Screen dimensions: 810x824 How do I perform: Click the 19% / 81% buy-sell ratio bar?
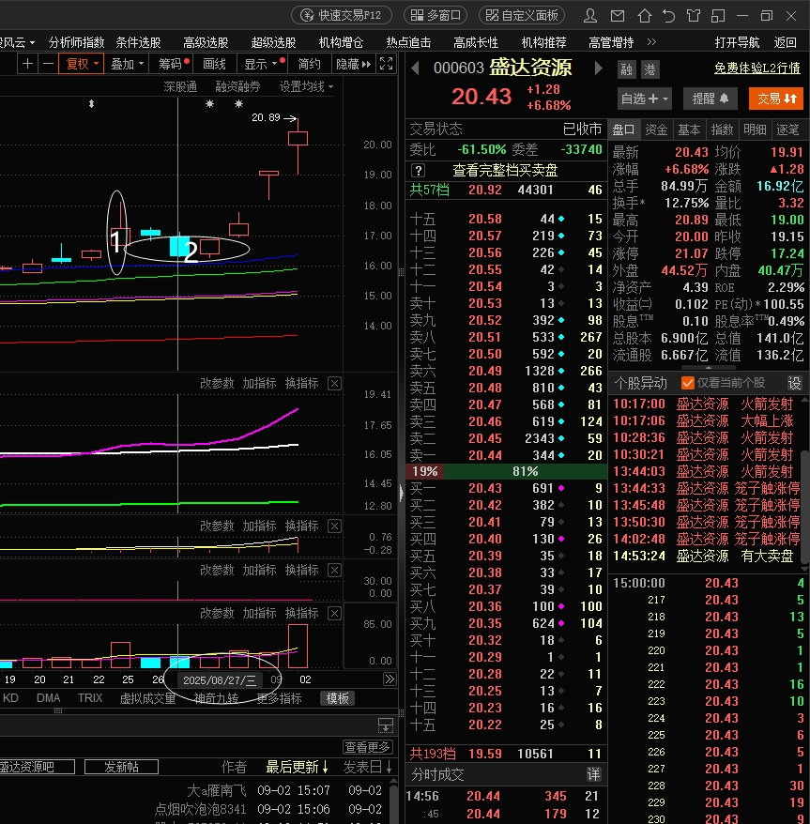(507, 471)
